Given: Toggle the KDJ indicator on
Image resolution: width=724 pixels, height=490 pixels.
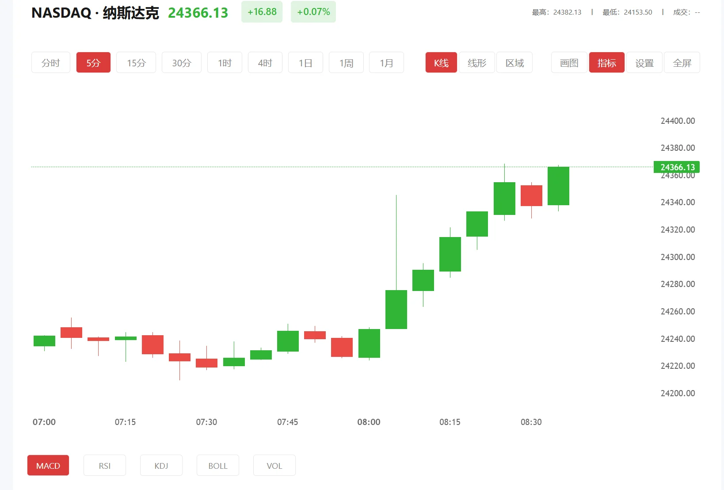Looking at the screenshot, I should coord(161,465).
